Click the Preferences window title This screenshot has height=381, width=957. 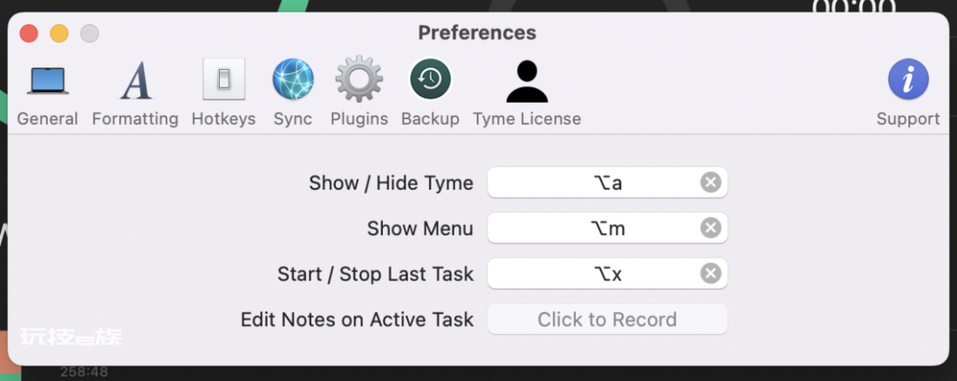pyautogui.click(x=478, y=33)
